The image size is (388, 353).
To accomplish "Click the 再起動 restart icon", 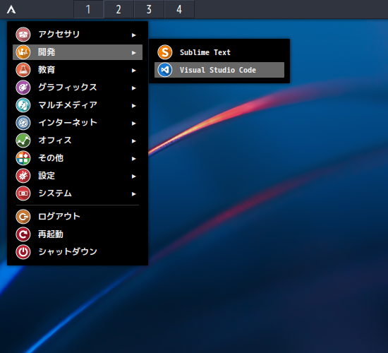I will 23,234.
